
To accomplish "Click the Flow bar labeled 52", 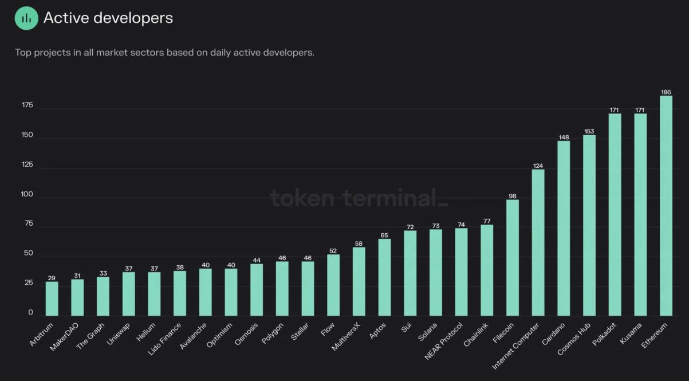I will [333, 285].
